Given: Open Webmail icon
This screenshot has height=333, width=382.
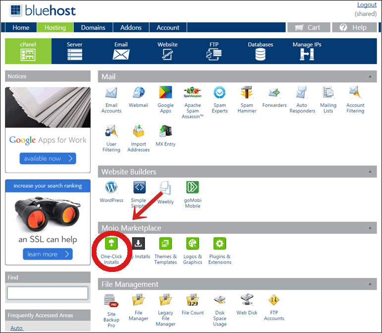Looking at the screenshot, I should [138, 97].
